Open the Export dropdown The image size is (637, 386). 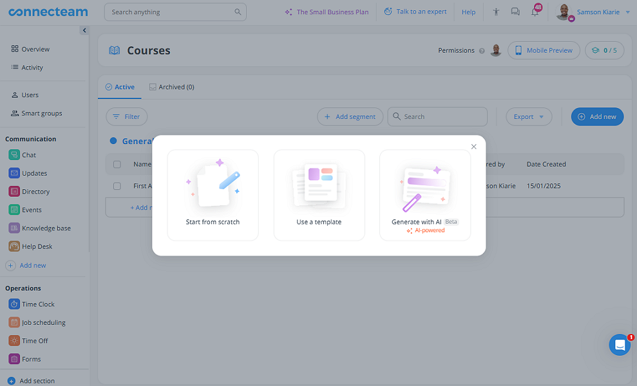[528, 116]
